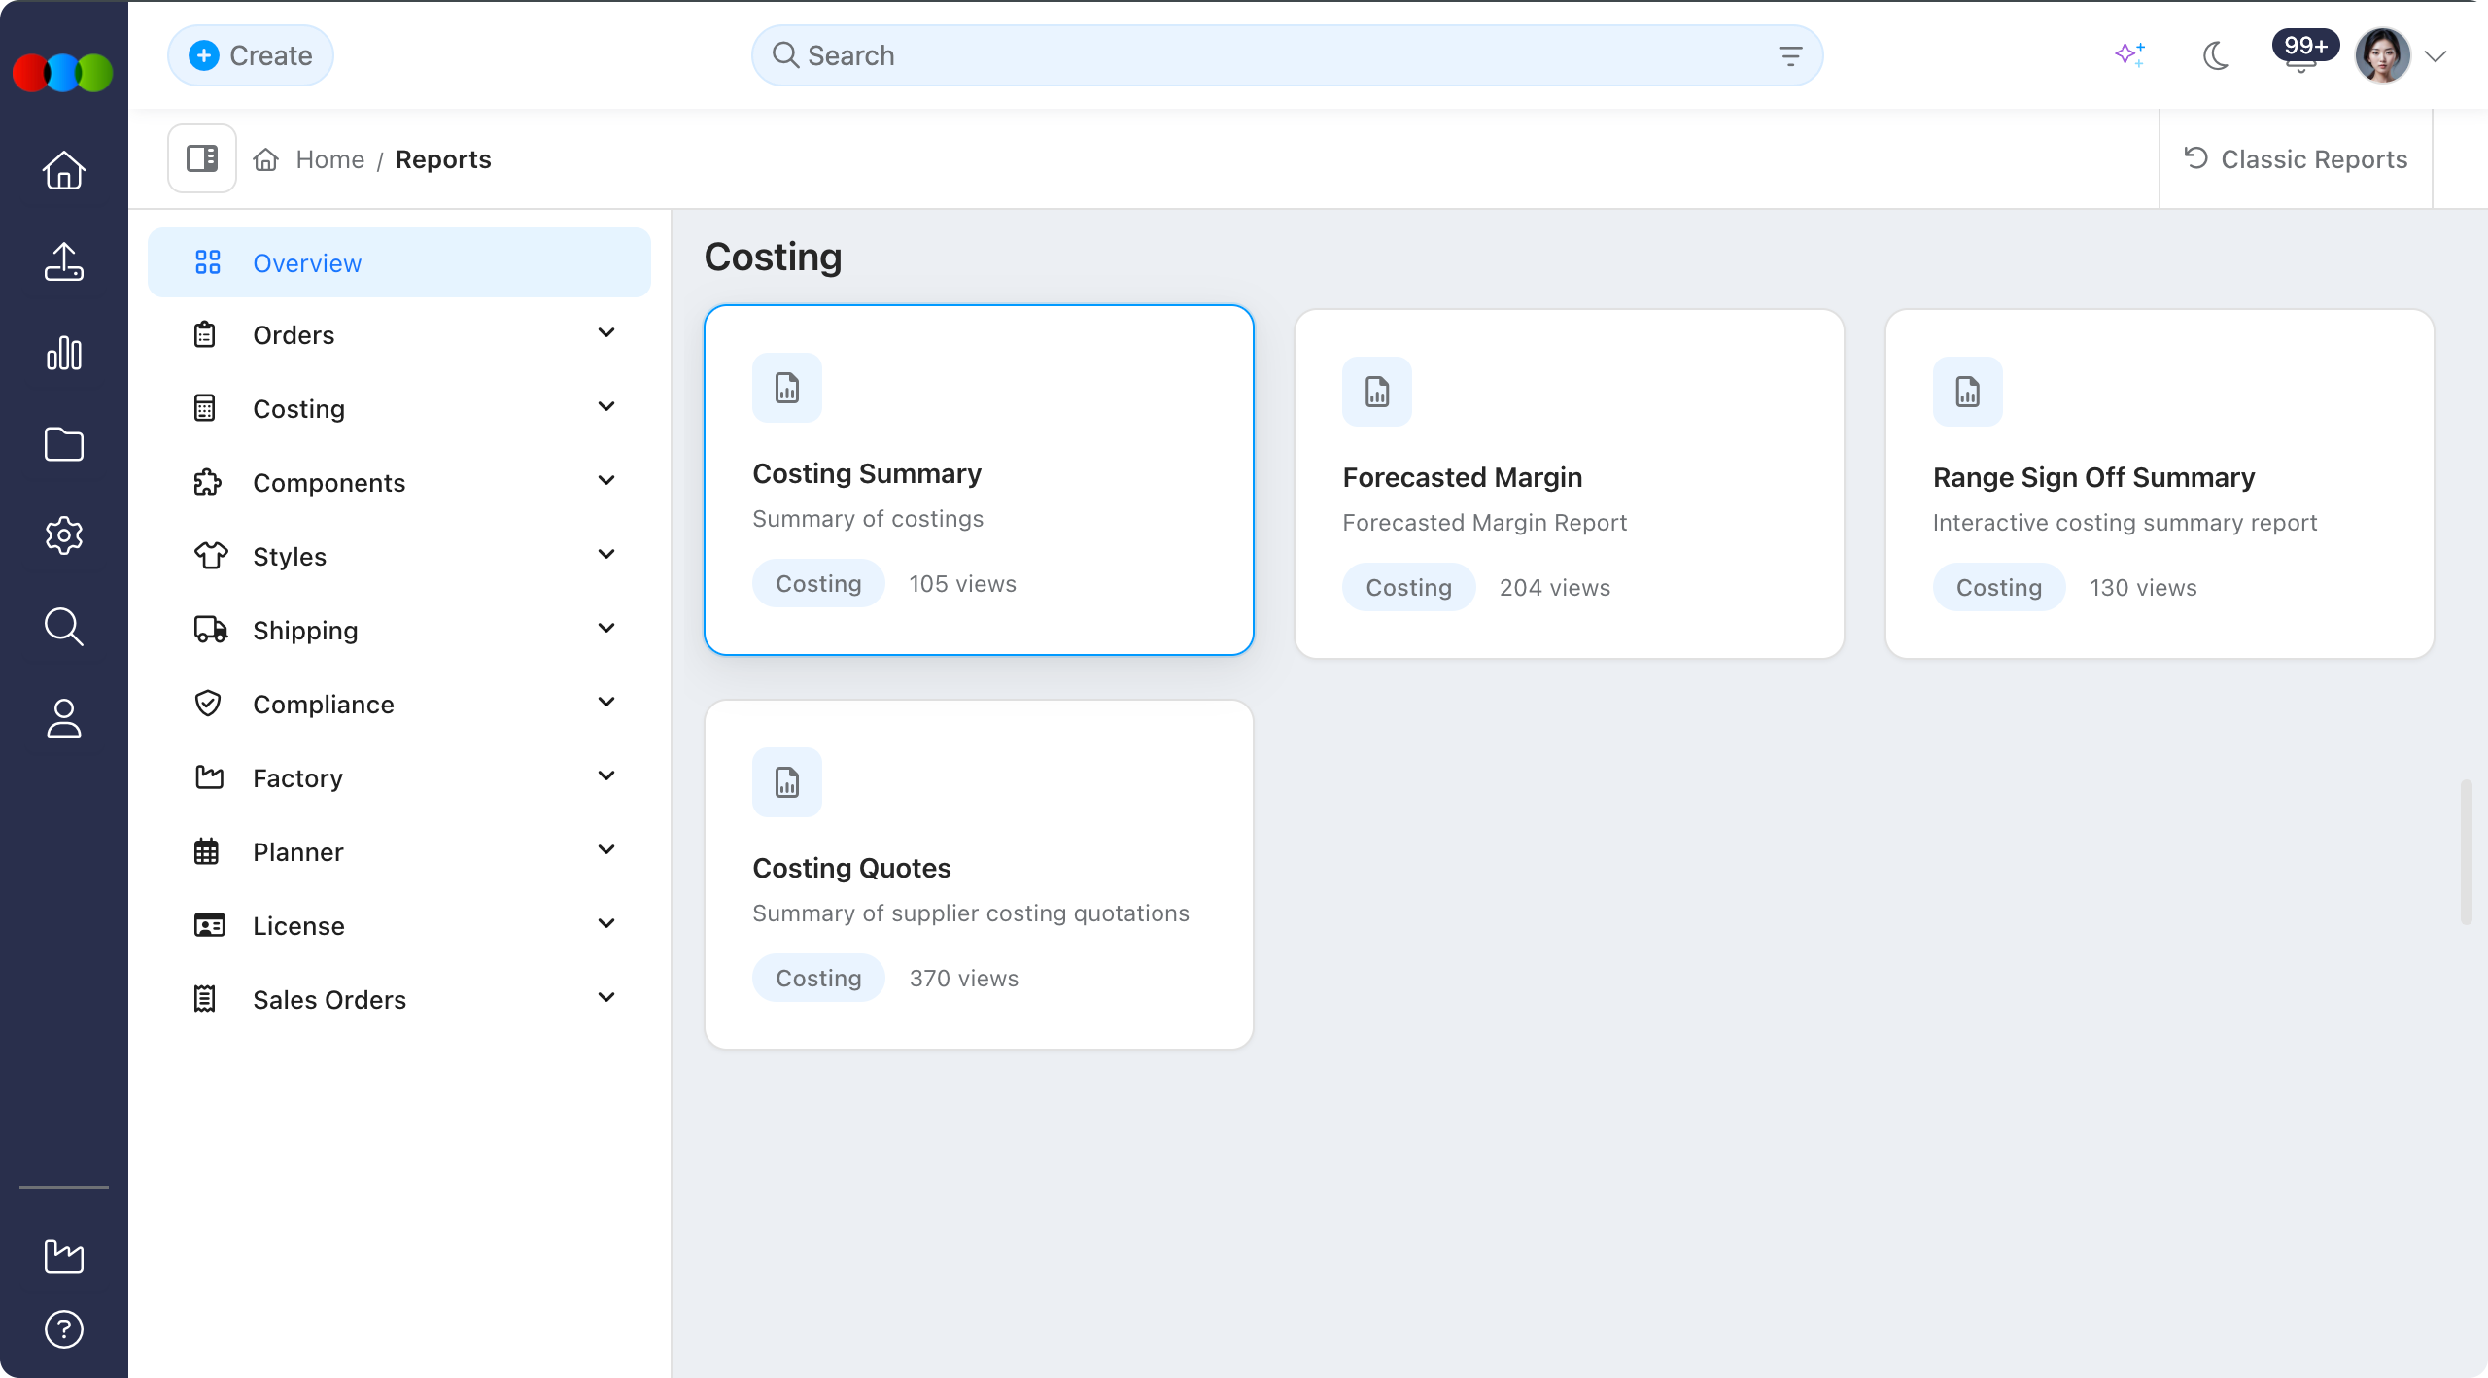Open the Shipping menu item
Screen dimensions: 2488x1378
[x=399, y=630]
